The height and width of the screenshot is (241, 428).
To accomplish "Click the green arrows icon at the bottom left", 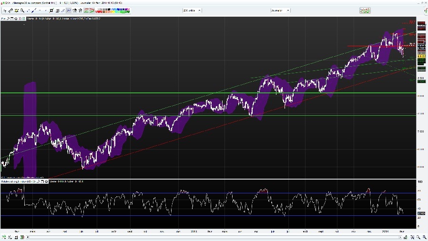I will (x=4, y=237).
